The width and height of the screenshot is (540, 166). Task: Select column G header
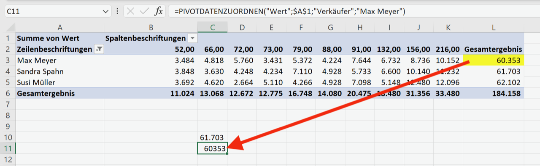coord(330,27)
